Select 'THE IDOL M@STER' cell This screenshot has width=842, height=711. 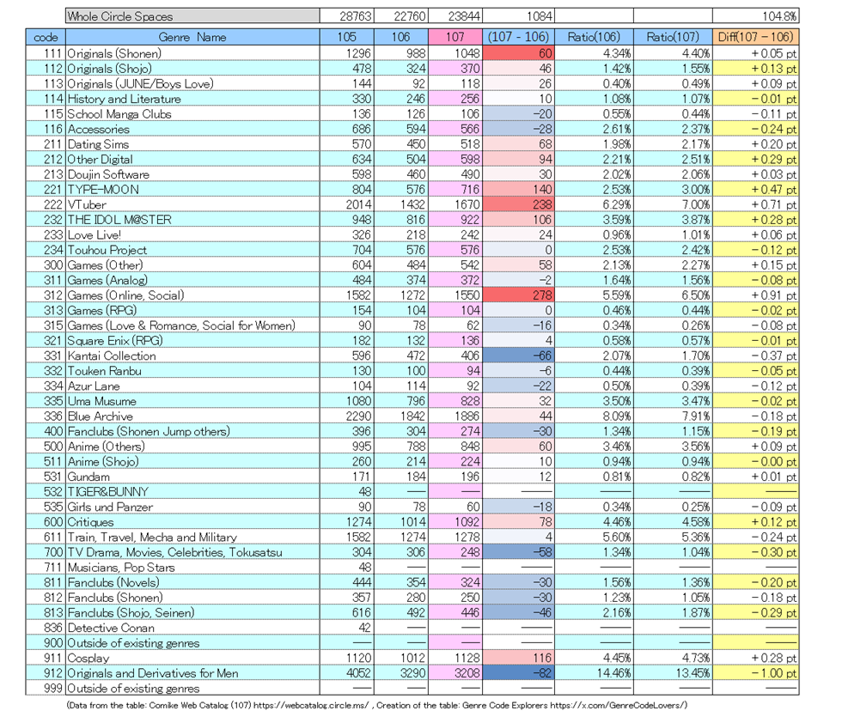(192, 220)
